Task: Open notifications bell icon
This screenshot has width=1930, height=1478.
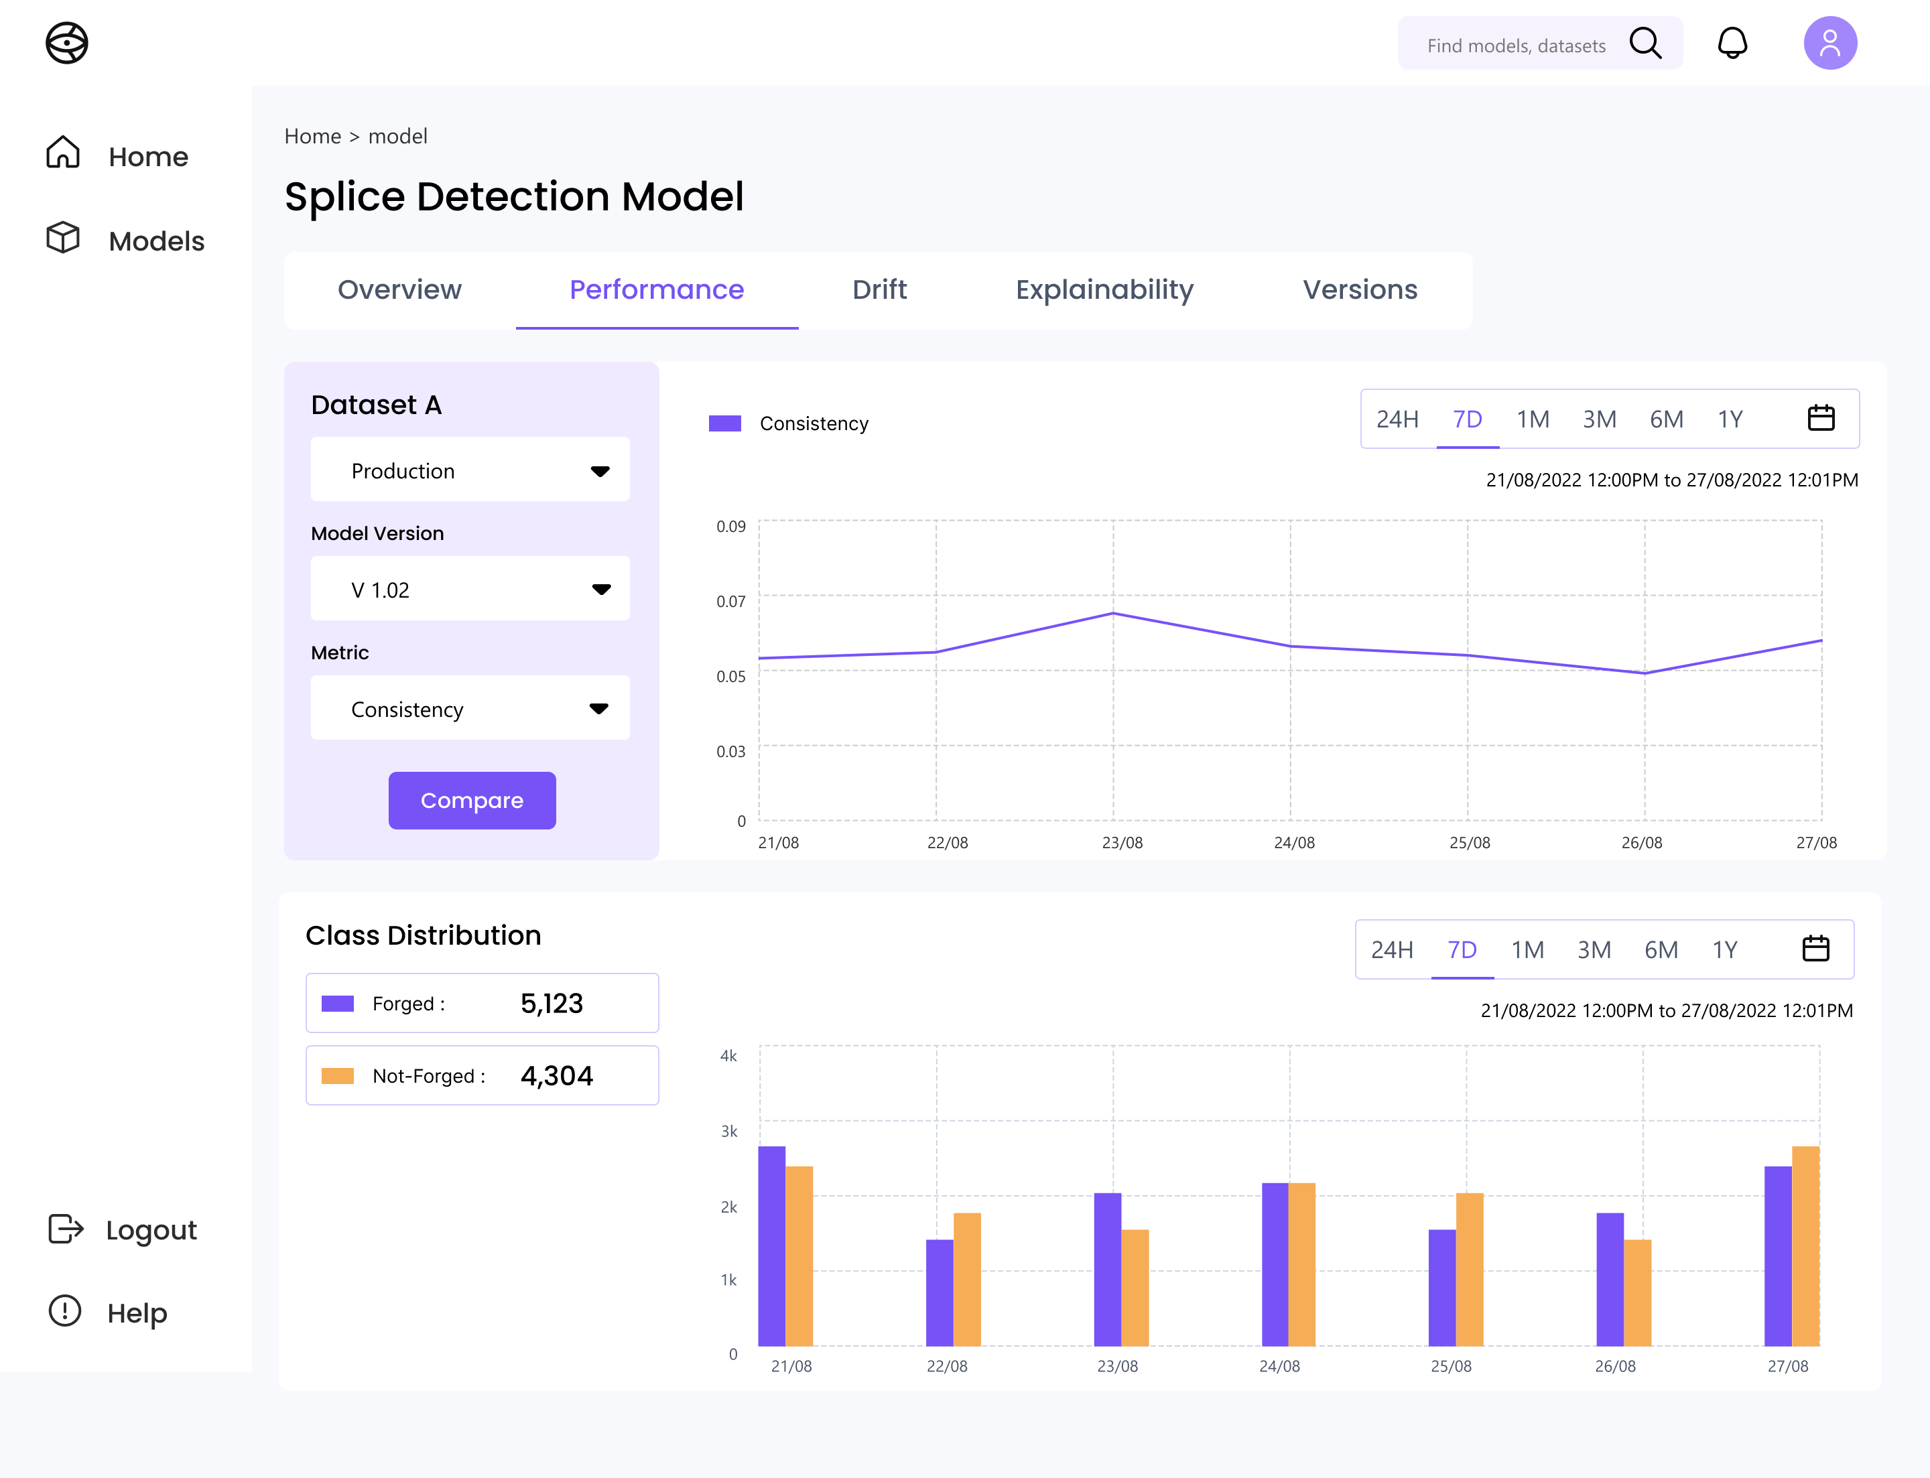Action: (x=1732, y=43)
